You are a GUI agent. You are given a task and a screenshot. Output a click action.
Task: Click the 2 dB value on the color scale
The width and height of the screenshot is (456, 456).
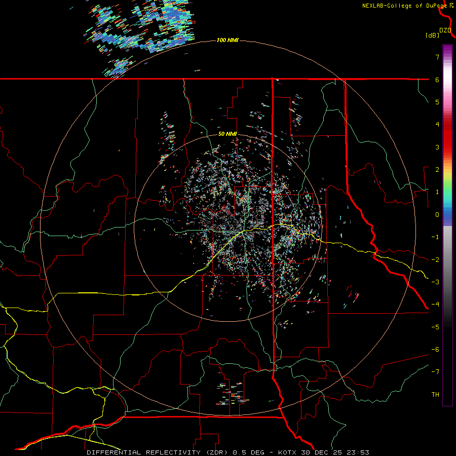tap(437, 170)
